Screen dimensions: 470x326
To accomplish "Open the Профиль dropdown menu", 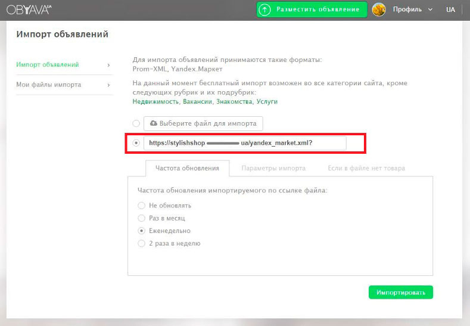I will click(412, 10).
